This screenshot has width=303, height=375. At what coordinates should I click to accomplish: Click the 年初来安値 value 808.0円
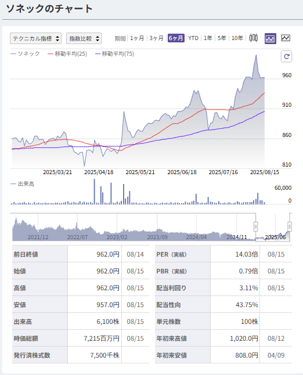247,355
